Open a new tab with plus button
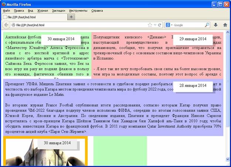231x167 pixels. point(71,17)
